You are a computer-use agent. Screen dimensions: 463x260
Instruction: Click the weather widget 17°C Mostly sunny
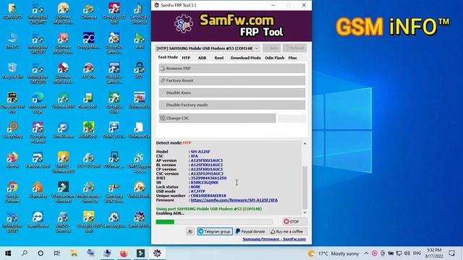point(333,253)
